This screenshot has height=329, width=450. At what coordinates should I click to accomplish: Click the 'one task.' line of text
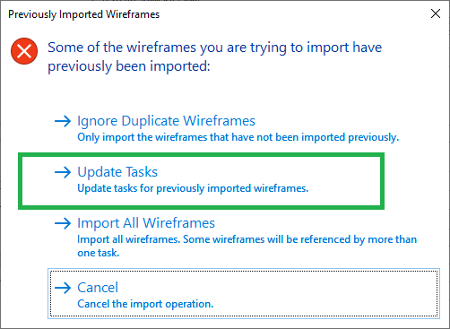click(99, 253)
